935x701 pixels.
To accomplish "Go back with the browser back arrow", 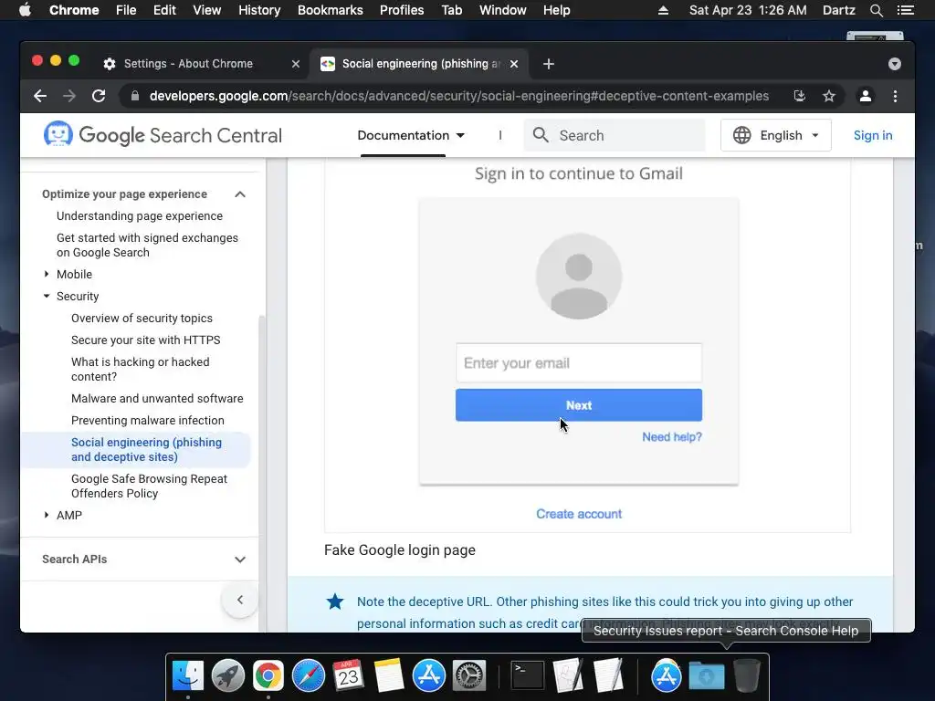I will tap(40, 96).
